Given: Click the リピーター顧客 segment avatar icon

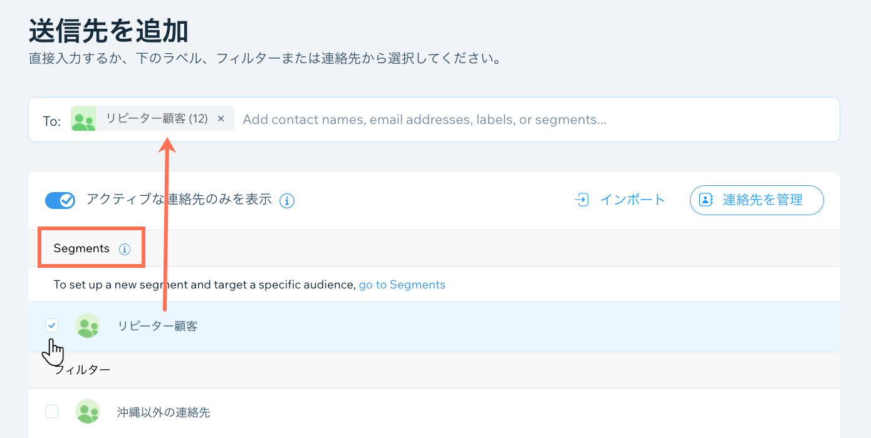Looking at the screenshot, I should (88, 326).
